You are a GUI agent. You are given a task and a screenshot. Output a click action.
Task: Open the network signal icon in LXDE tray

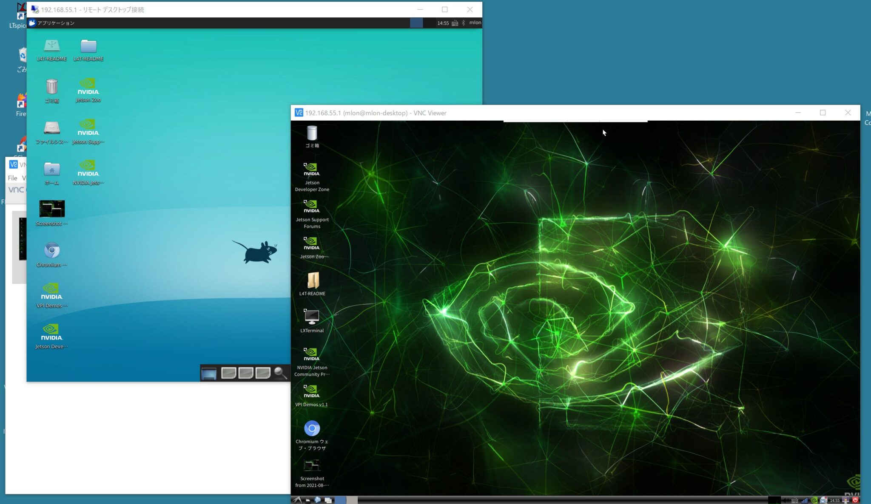(804, 500)
